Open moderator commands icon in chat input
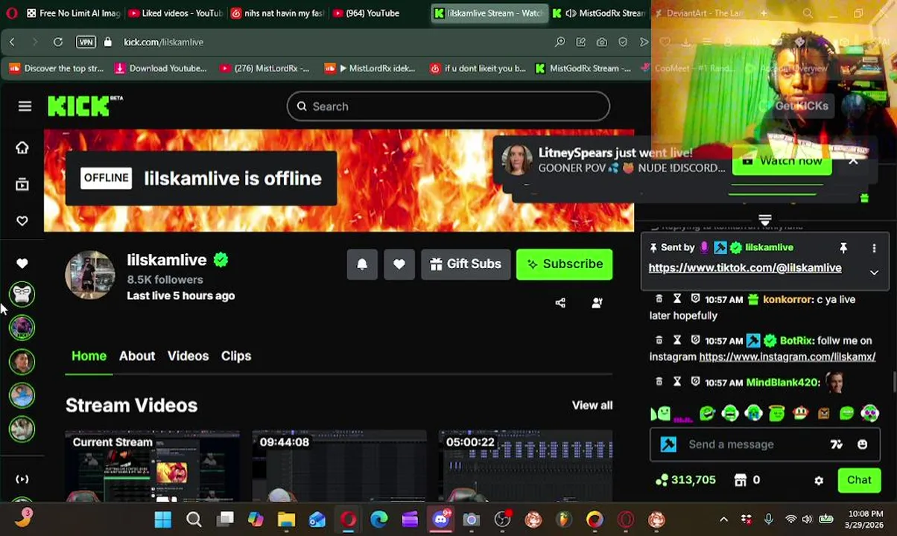This screenshot has height=536, width=897. [x=668, y=444]
